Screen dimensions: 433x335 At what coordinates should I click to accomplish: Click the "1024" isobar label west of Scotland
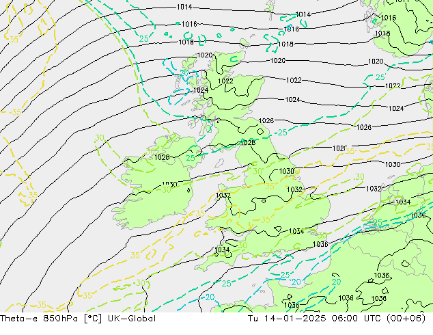pyautogui.click(x=201, y=90)
